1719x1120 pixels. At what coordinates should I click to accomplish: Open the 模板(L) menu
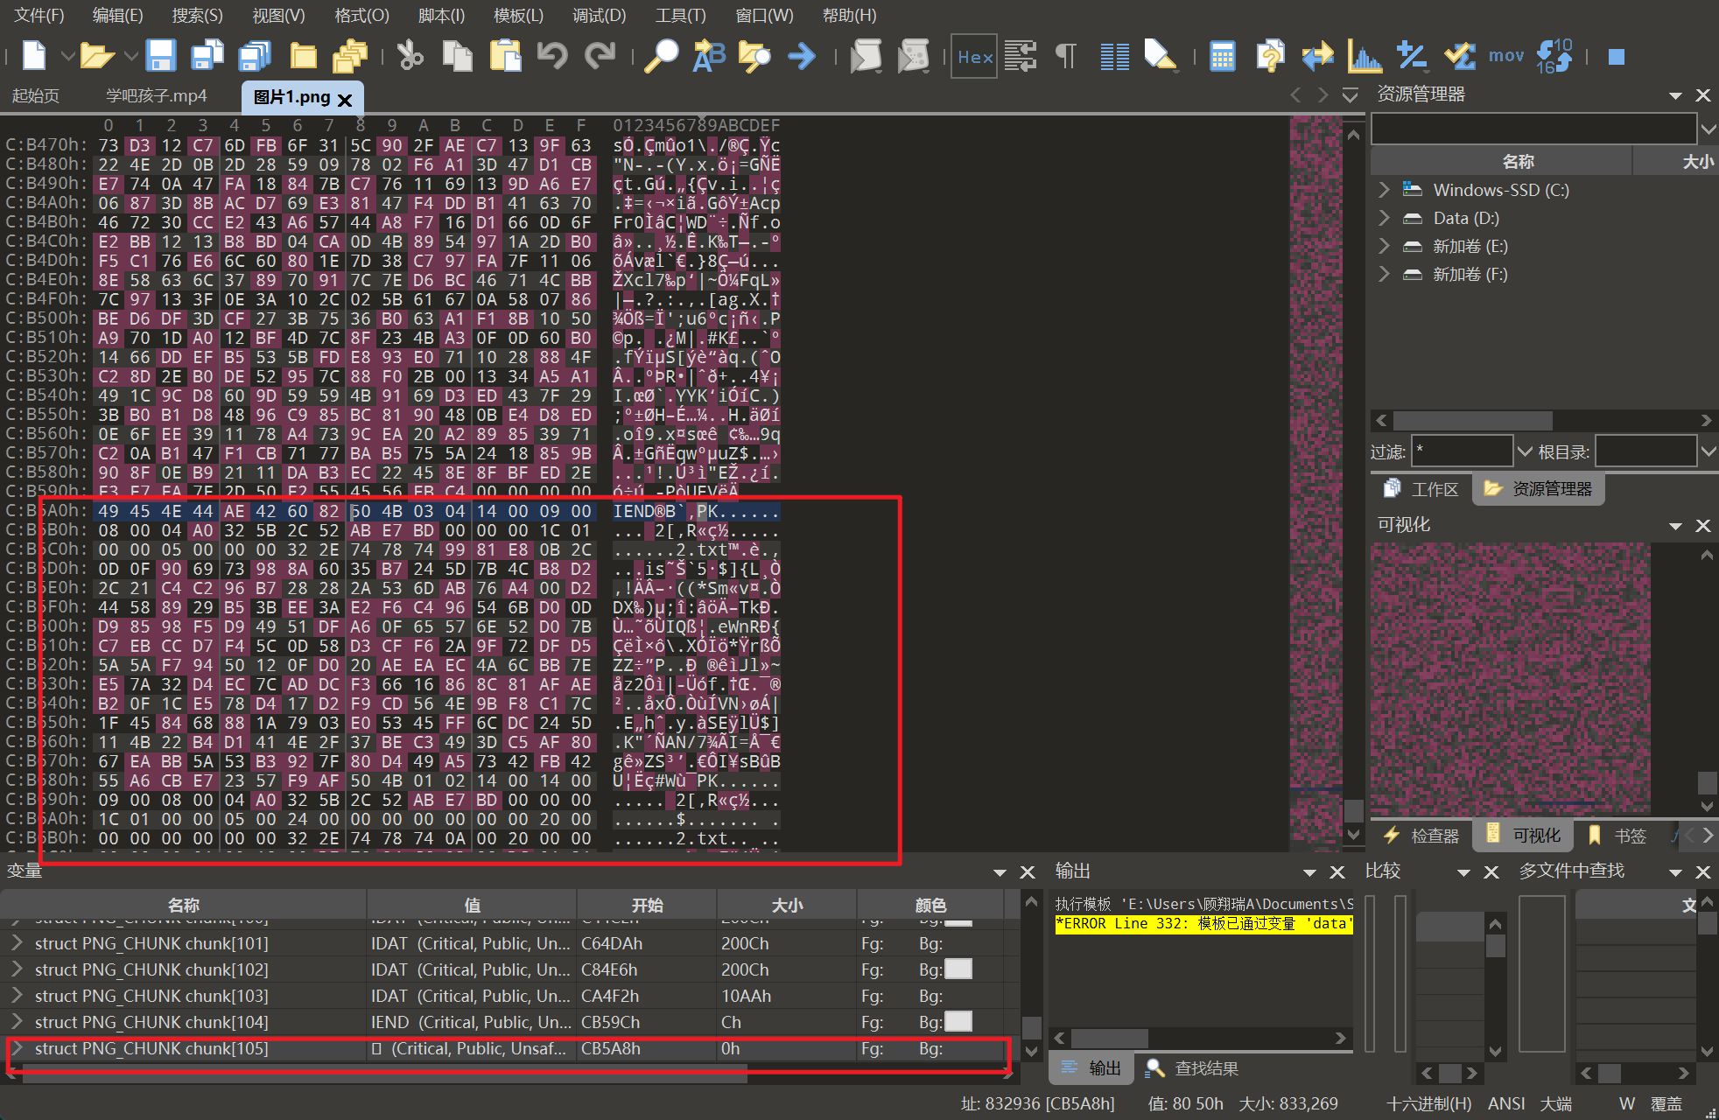click(x=518, y=15)
